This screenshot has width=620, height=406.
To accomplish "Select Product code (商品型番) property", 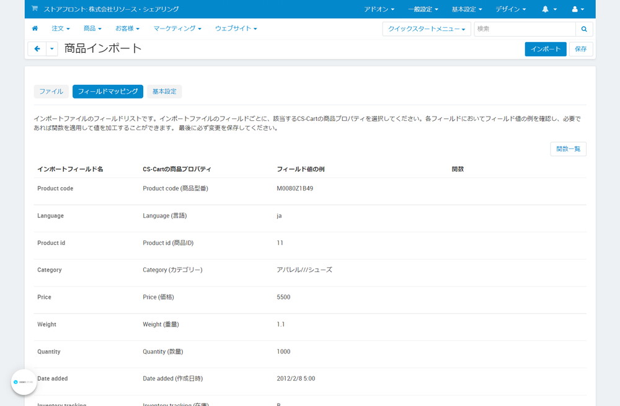I will coord(175,188).
